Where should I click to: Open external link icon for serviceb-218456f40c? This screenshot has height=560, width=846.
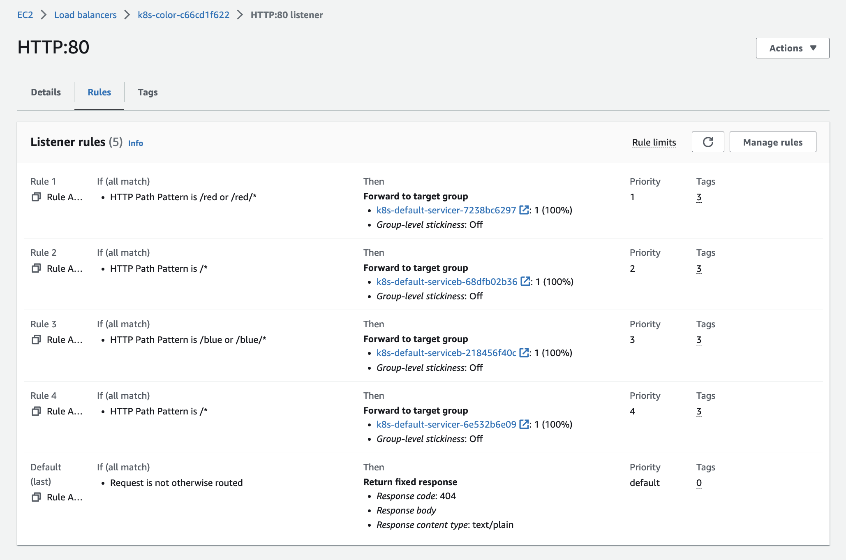pyautogui.click(x=524, y=353)
